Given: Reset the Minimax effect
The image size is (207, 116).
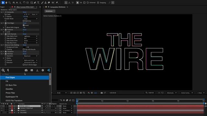Looking at the screenshot, I should [x=25, y=54].
